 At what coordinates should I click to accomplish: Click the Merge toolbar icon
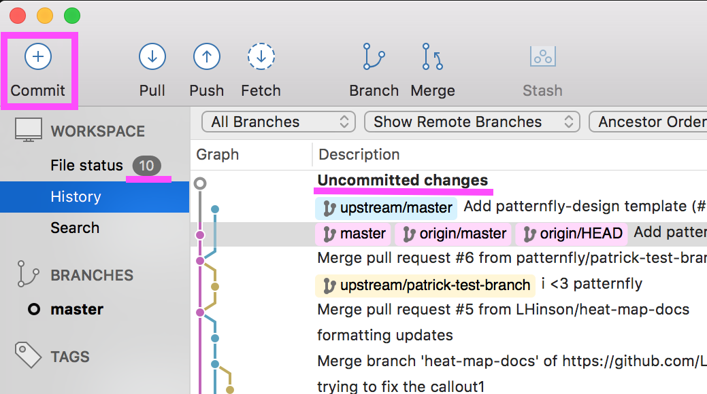432,57
